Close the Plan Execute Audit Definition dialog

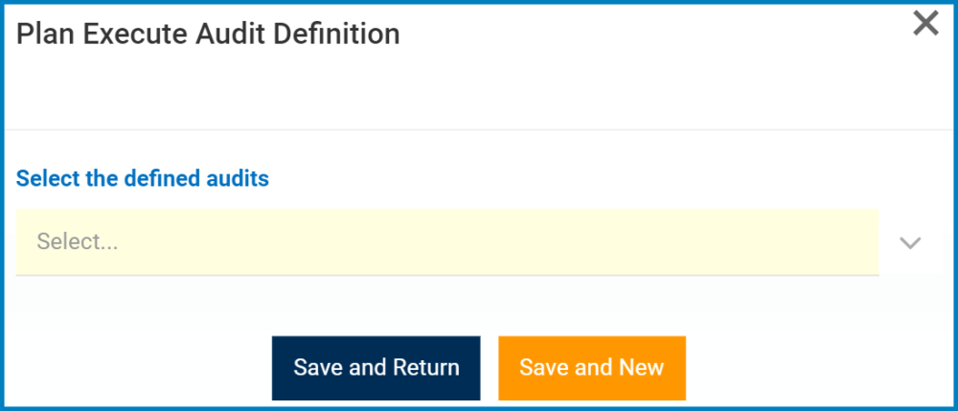(x=925, y=24)
